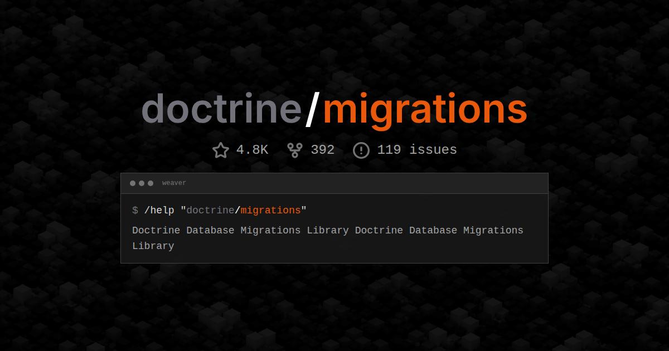Click the terminal dollar sign prompt
This screenshot has width=669, height=351.
click(134, 211)
